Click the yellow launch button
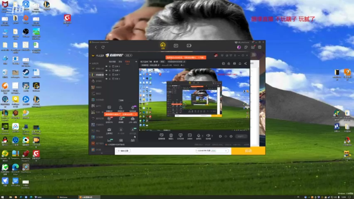This screenshot has width=354, height=199. click(x=248, y=151)
